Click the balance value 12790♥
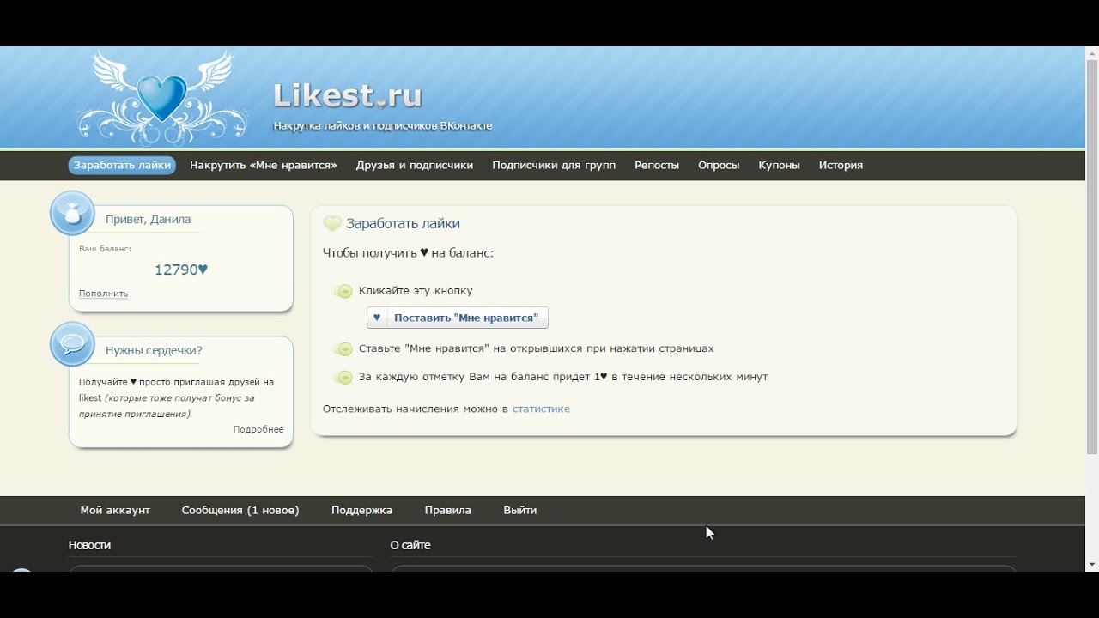The width and height of the screenshot is (1099, 618). (181, 270)
